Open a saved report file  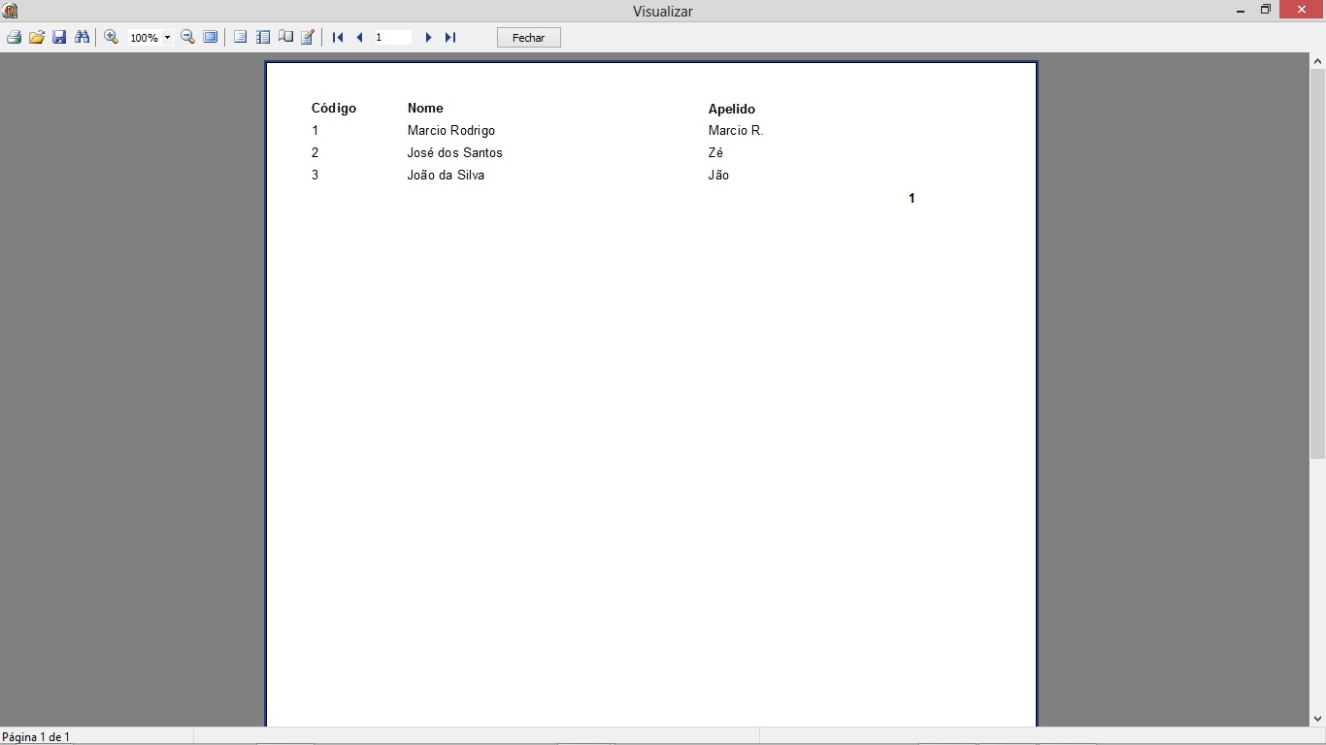(36, 37)
